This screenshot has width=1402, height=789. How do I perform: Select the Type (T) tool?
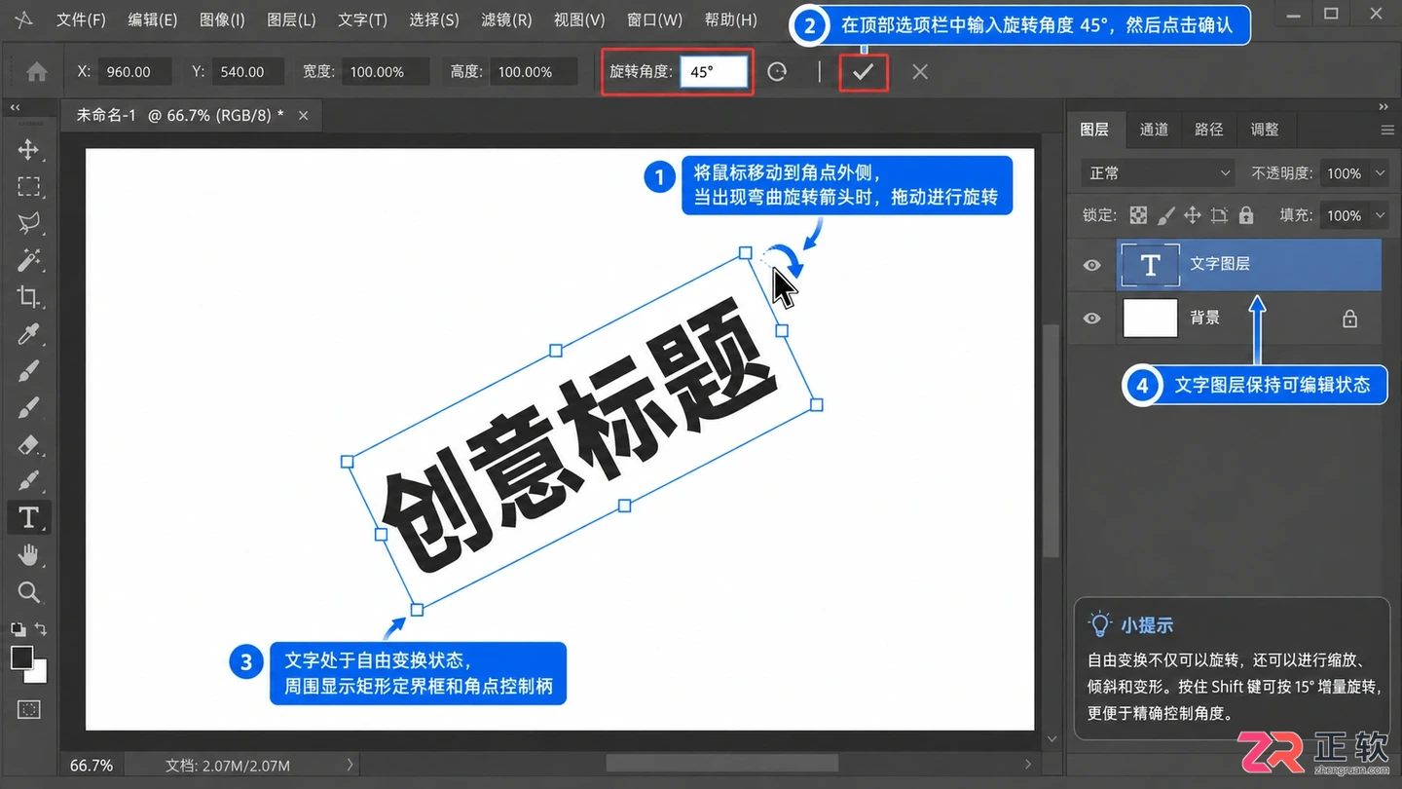[28, 517]
